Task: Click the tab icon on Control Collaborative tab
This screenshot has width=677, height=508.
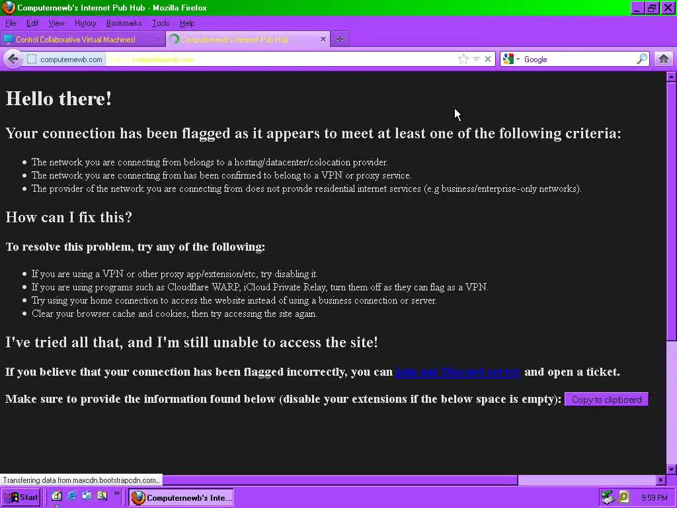Action: coord(8,39)
